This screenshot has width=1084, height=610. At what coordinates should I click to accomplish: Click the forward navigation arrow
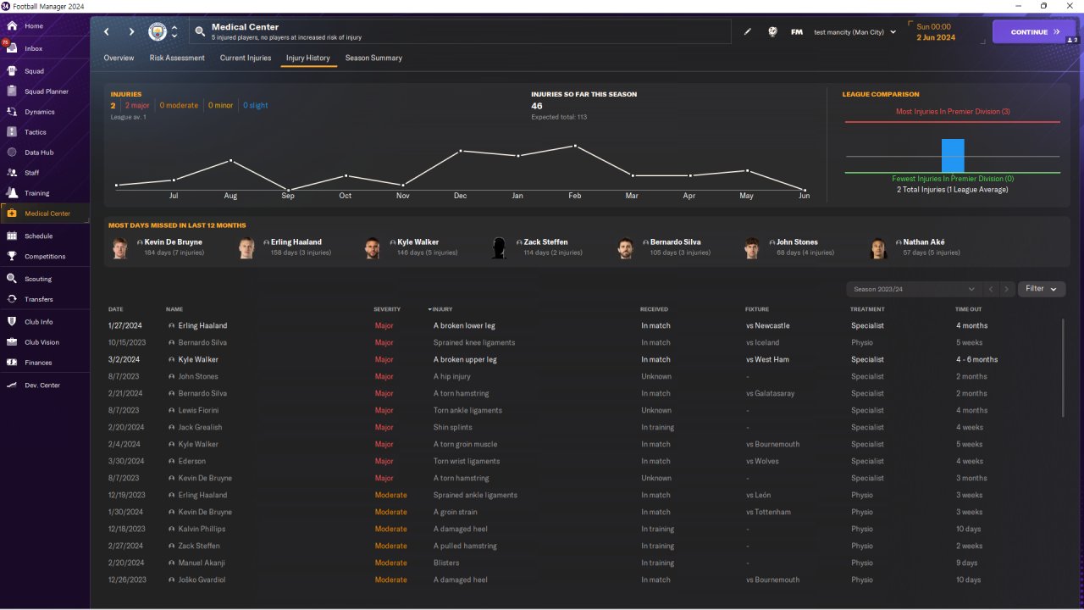click(x=131, y=32)
